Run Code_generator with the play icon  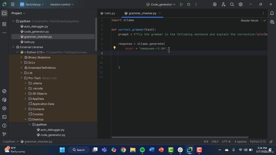181,4
